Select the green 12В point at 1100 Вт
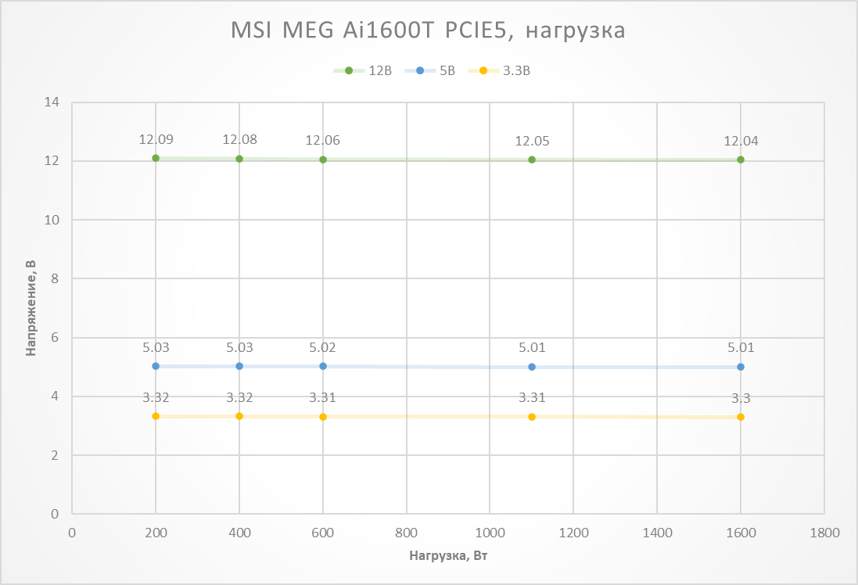The height and width of the screenshot is (585, 858). [532, 160]
